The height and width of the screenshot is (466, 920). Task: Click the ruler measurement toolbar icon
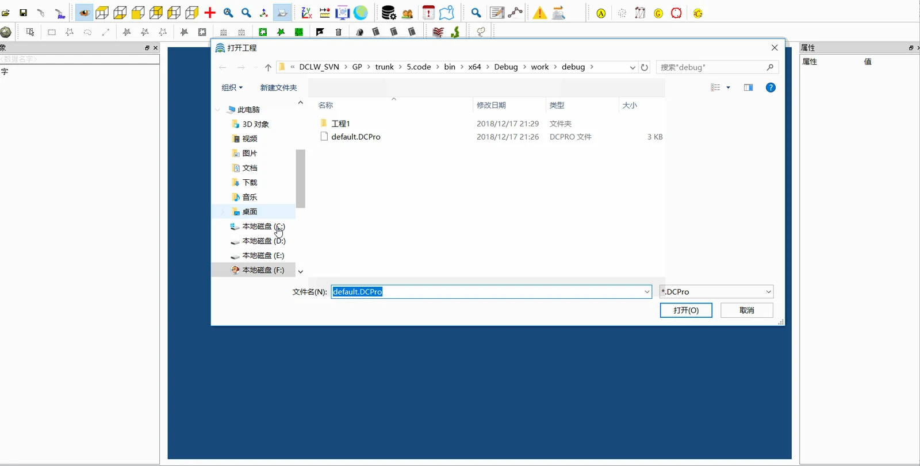coord(324,13)
